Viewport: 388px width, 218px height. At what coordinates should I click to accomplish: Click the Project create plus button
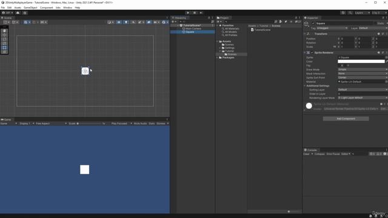click(218, 22)
